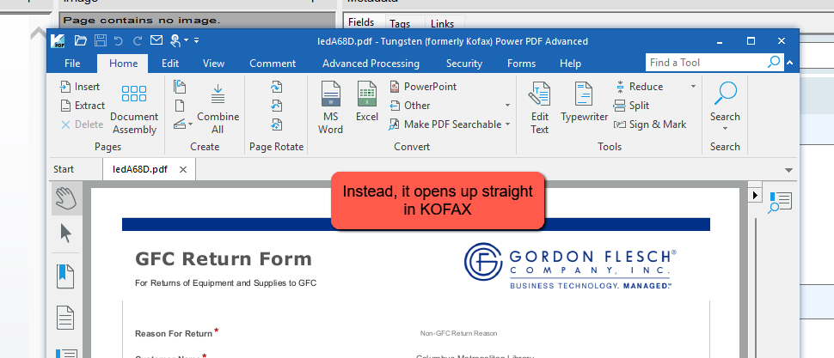Open the Pages panel icon
Screen dimensions: 834x358
[x=65, y=318]
